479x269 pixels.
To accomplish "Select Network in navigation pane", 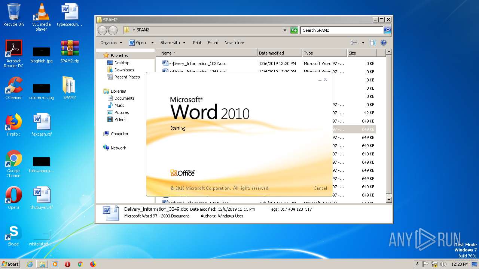I will (118, 148).
